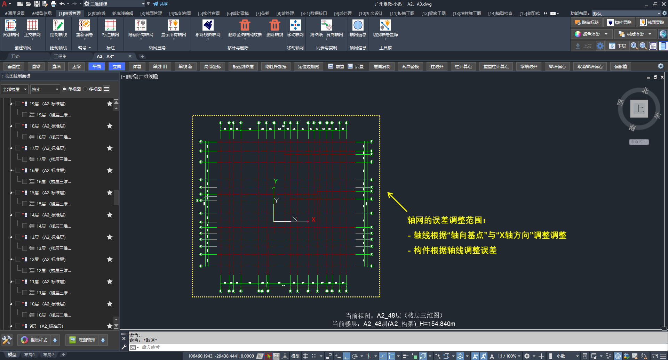
Task: Click the 识别轴网 (identify grid) icon
Action: click(x=11, y=25)
